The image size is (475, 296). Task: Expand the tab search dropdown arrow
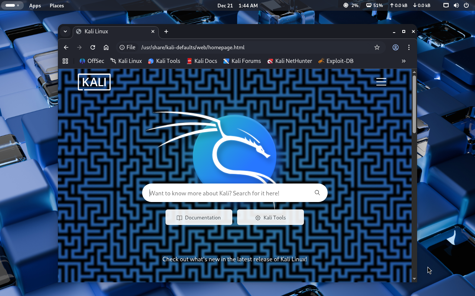pos(65,31)
